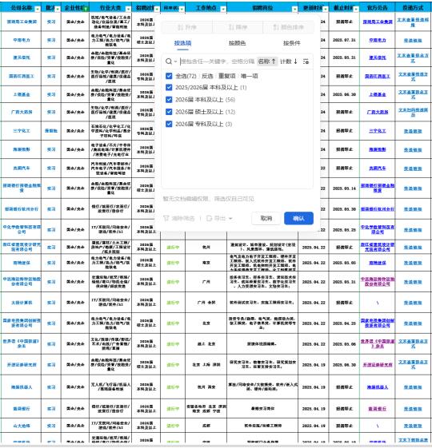Focus the filter keyword search field
This screenshot has height=448, width=432.
coord(218,61)
